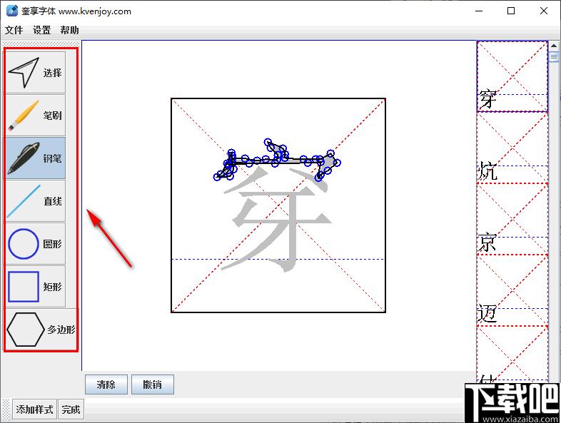The height and width of the screenshot is (423, 561).
Task: Click the 完成 button
Action: click(x=71, y=409)
